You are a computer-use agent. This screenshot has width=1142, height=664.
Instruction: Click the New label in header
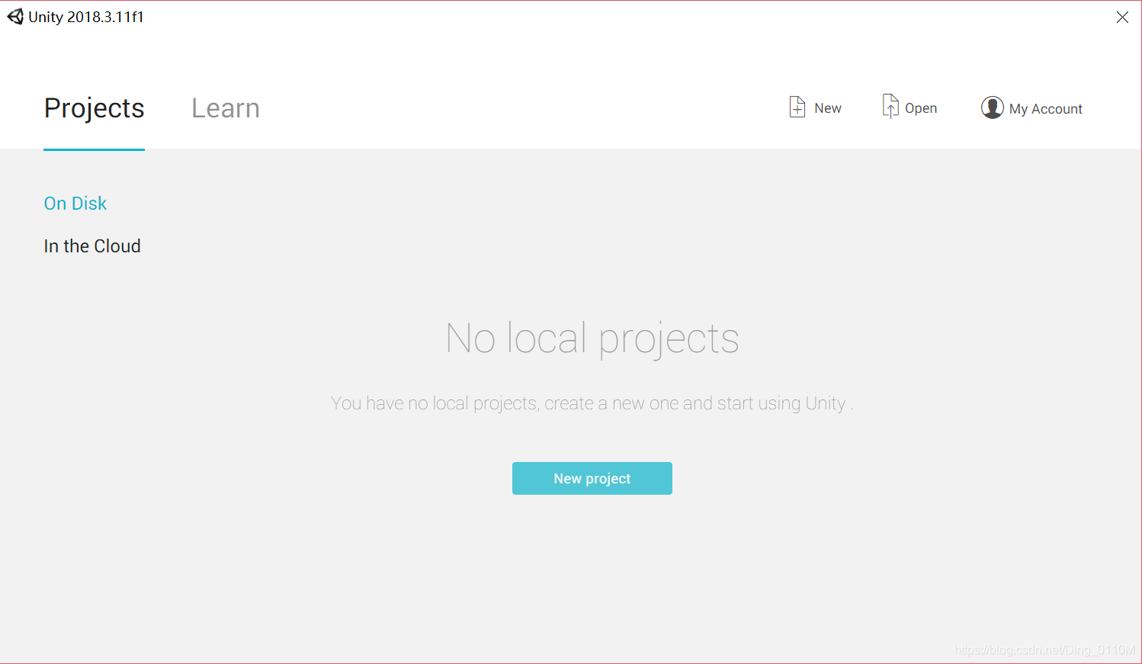[828, 108]
